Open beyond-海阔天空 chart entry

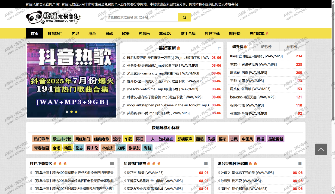pyautogui.click(x=253, y=97)
